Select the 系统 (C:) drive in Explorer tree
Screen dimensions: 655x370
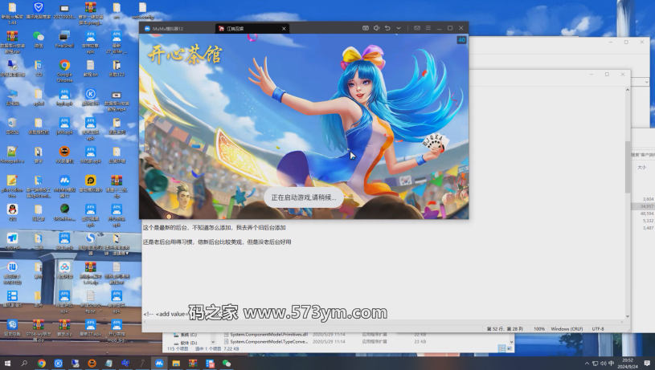(186, 335)
